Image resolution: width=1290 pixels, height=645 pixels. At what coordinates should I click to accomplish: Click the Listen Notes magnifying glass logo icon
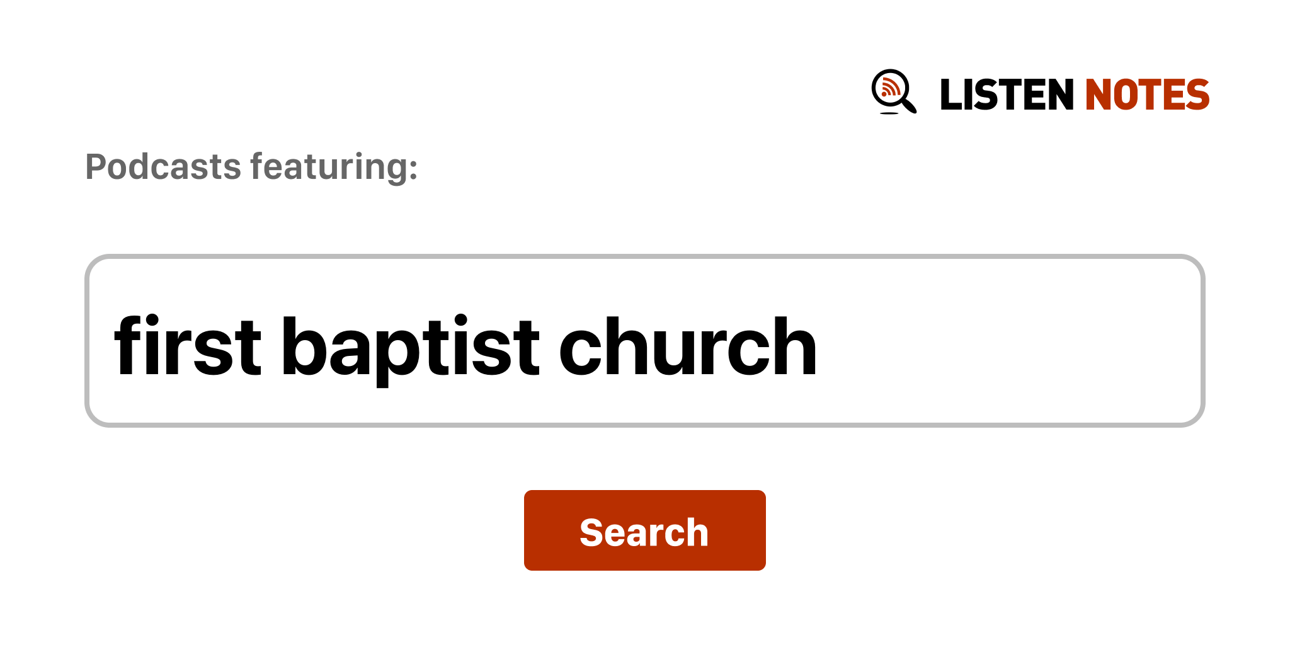[893, 92]
